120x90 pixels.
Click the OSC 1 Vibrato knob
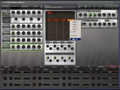39,13
